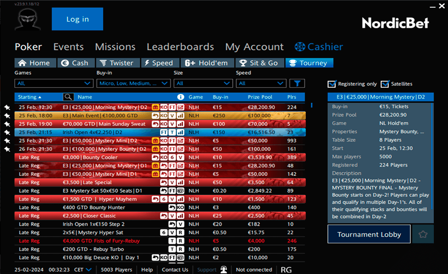The image size is (448, 274).
Task: Switch to the 6+ Hold'em tab
Action: (x=207, y=63)
